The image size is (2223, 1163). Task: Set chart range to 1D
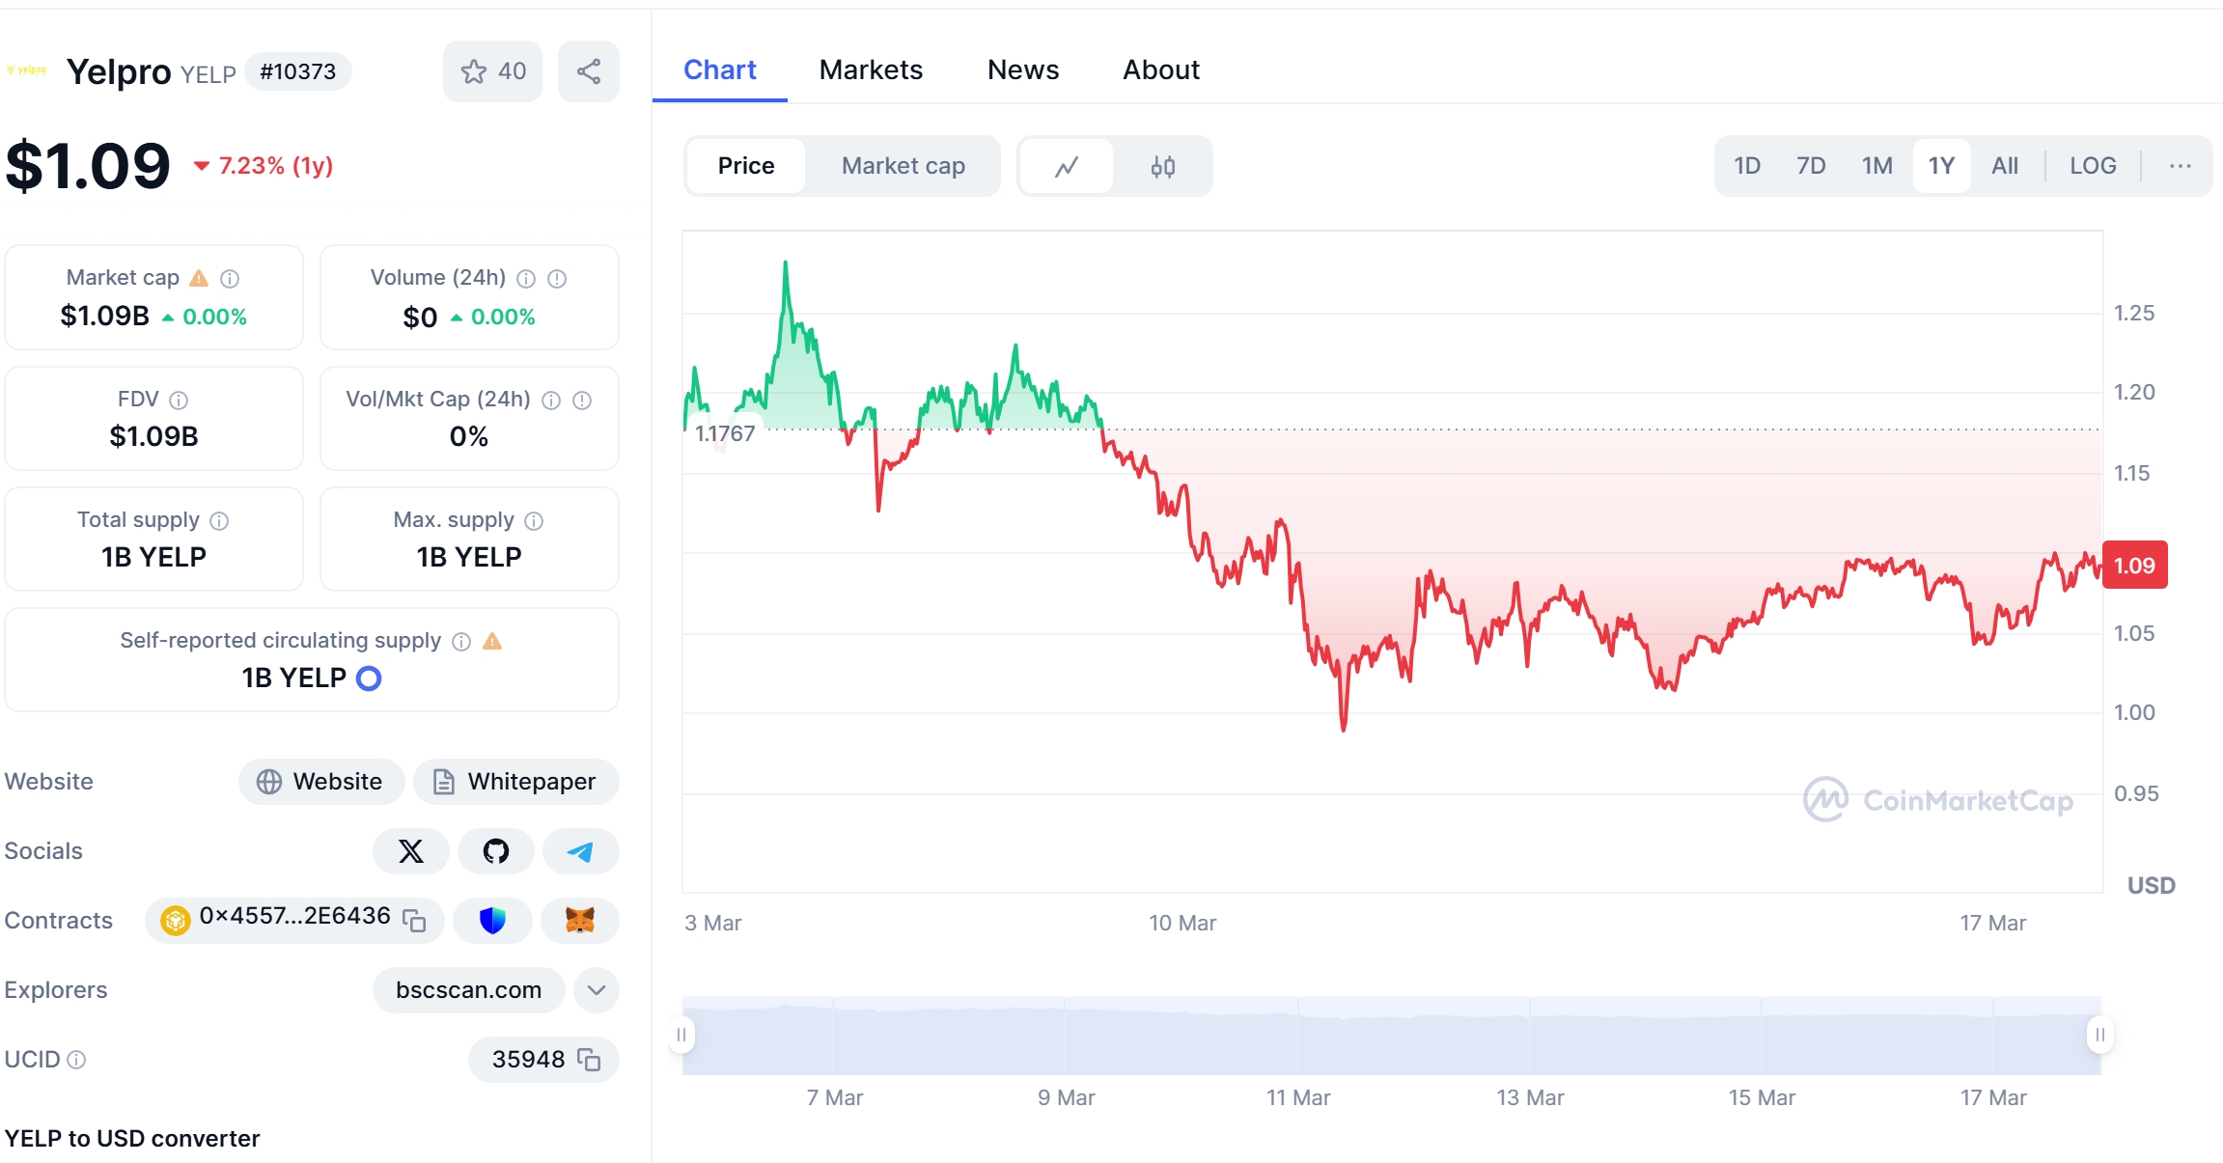[x=1747, y=166]
